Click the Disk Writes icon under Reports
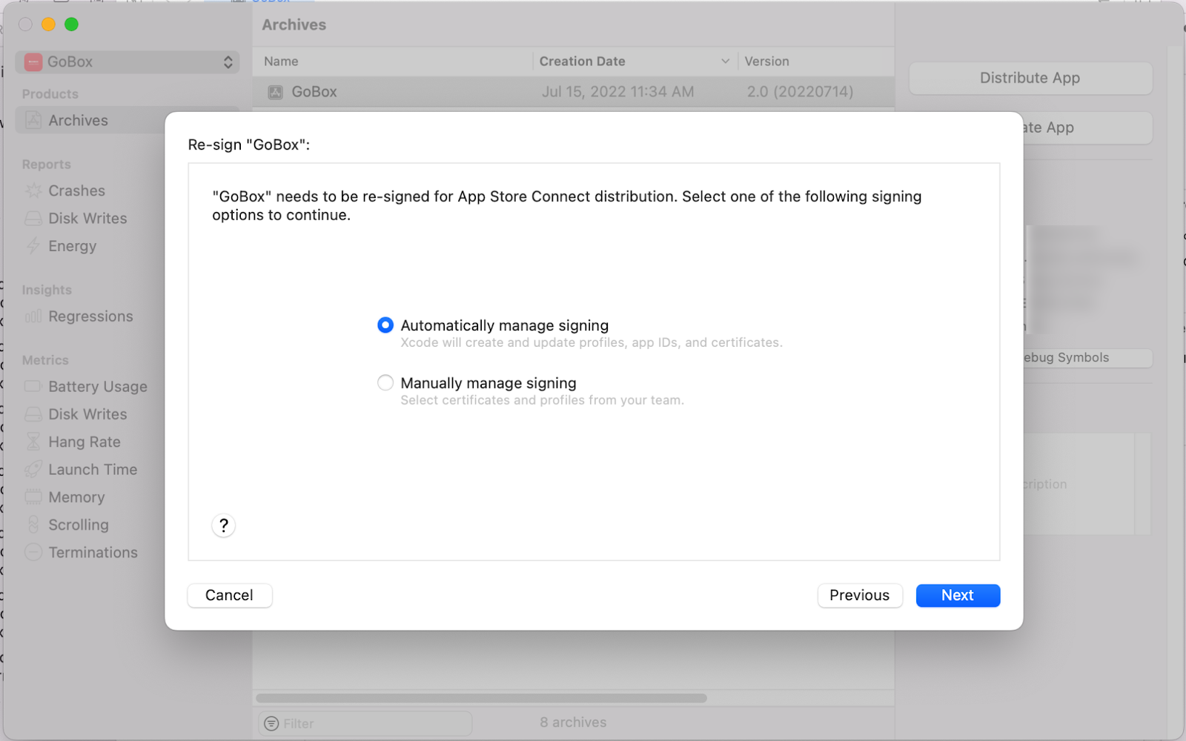 33,219
